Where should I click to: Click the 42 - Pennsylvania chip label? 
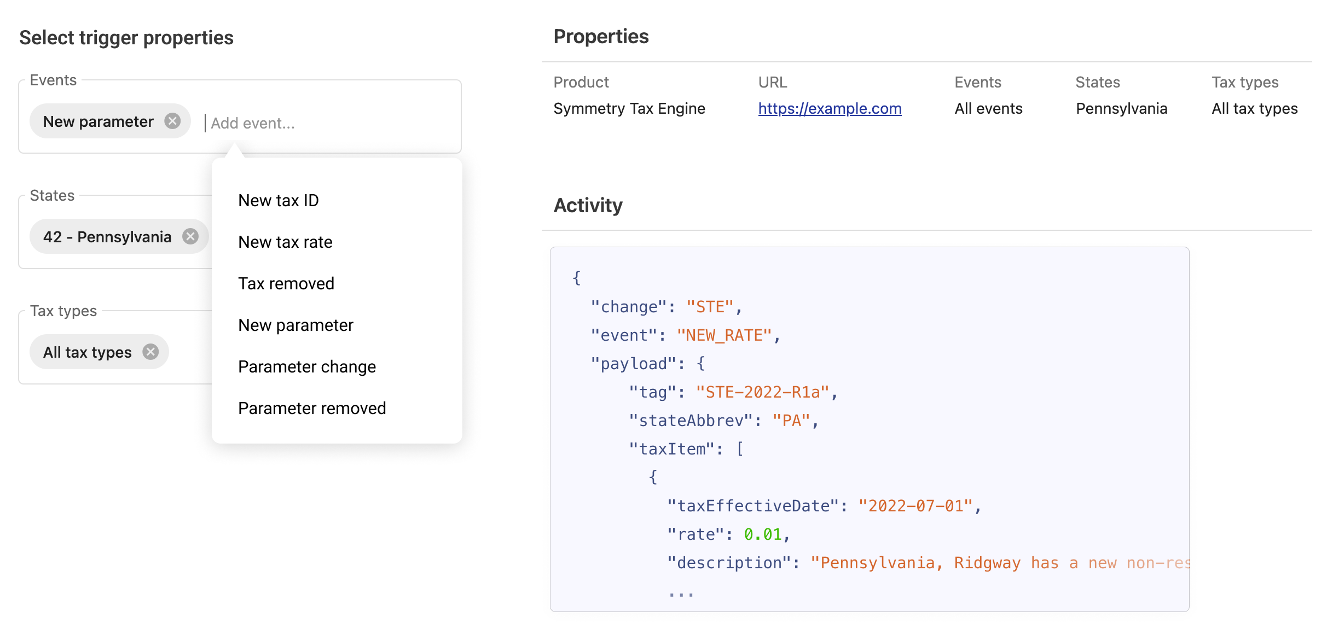(107, 237)
